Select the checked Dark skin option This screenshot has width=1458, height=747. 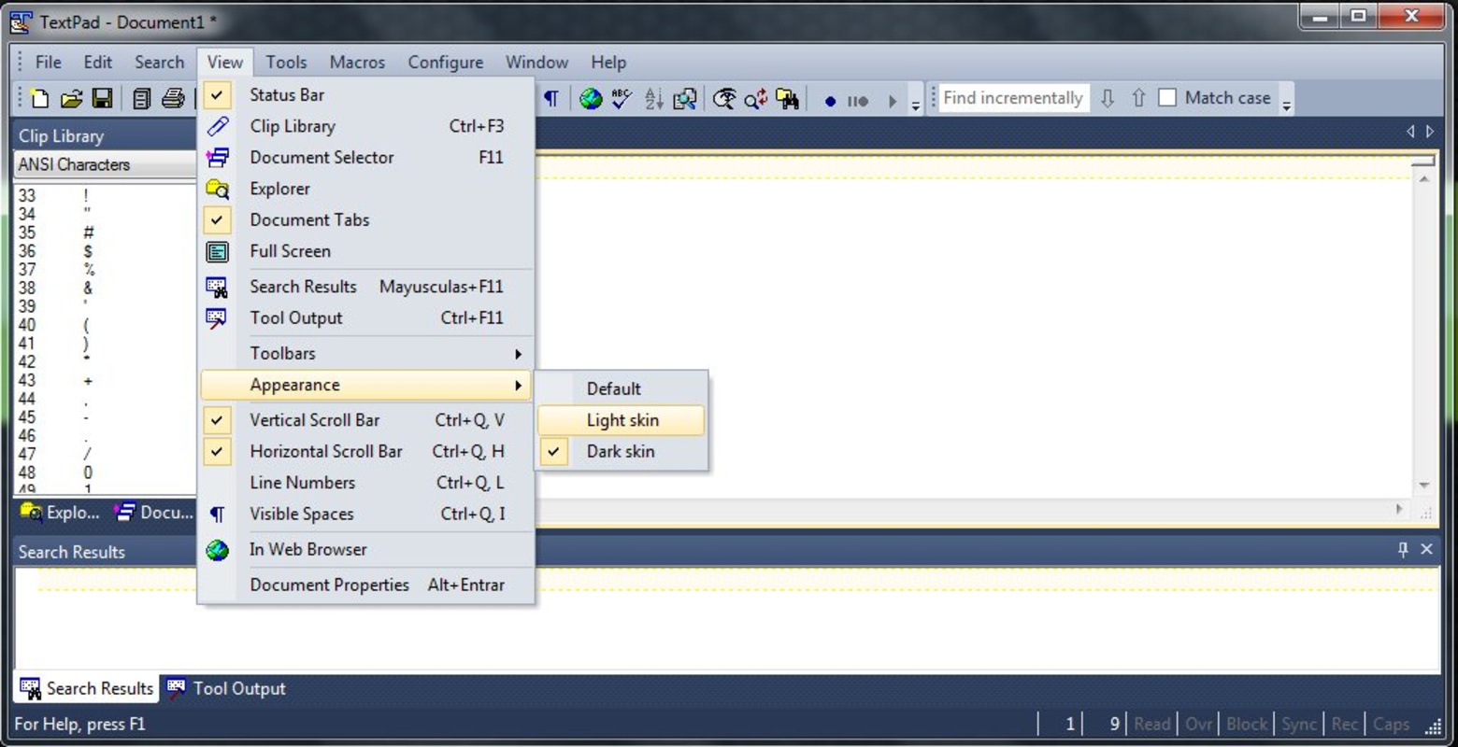[621, 452]
